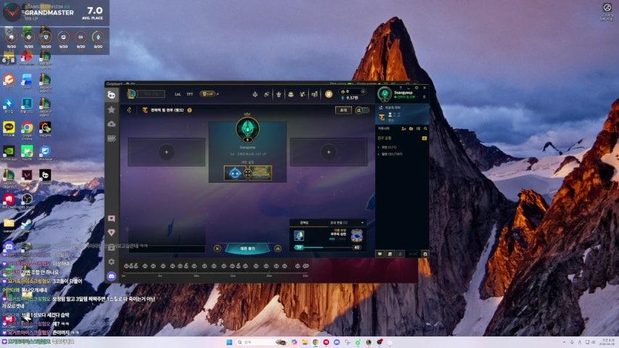Image resolution: width=619 pixels, height=348 pixels.
Task: Open the KakaoTalk desktop icon
Action: 9,127
